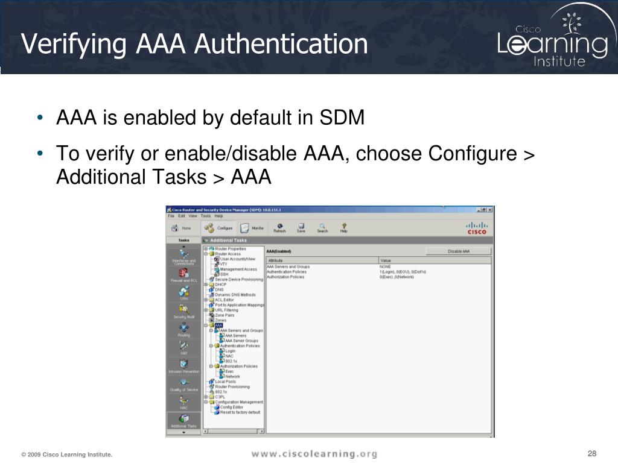Open the File menu
The width and height of the screenshot is (618, 463).
(171, 216)
